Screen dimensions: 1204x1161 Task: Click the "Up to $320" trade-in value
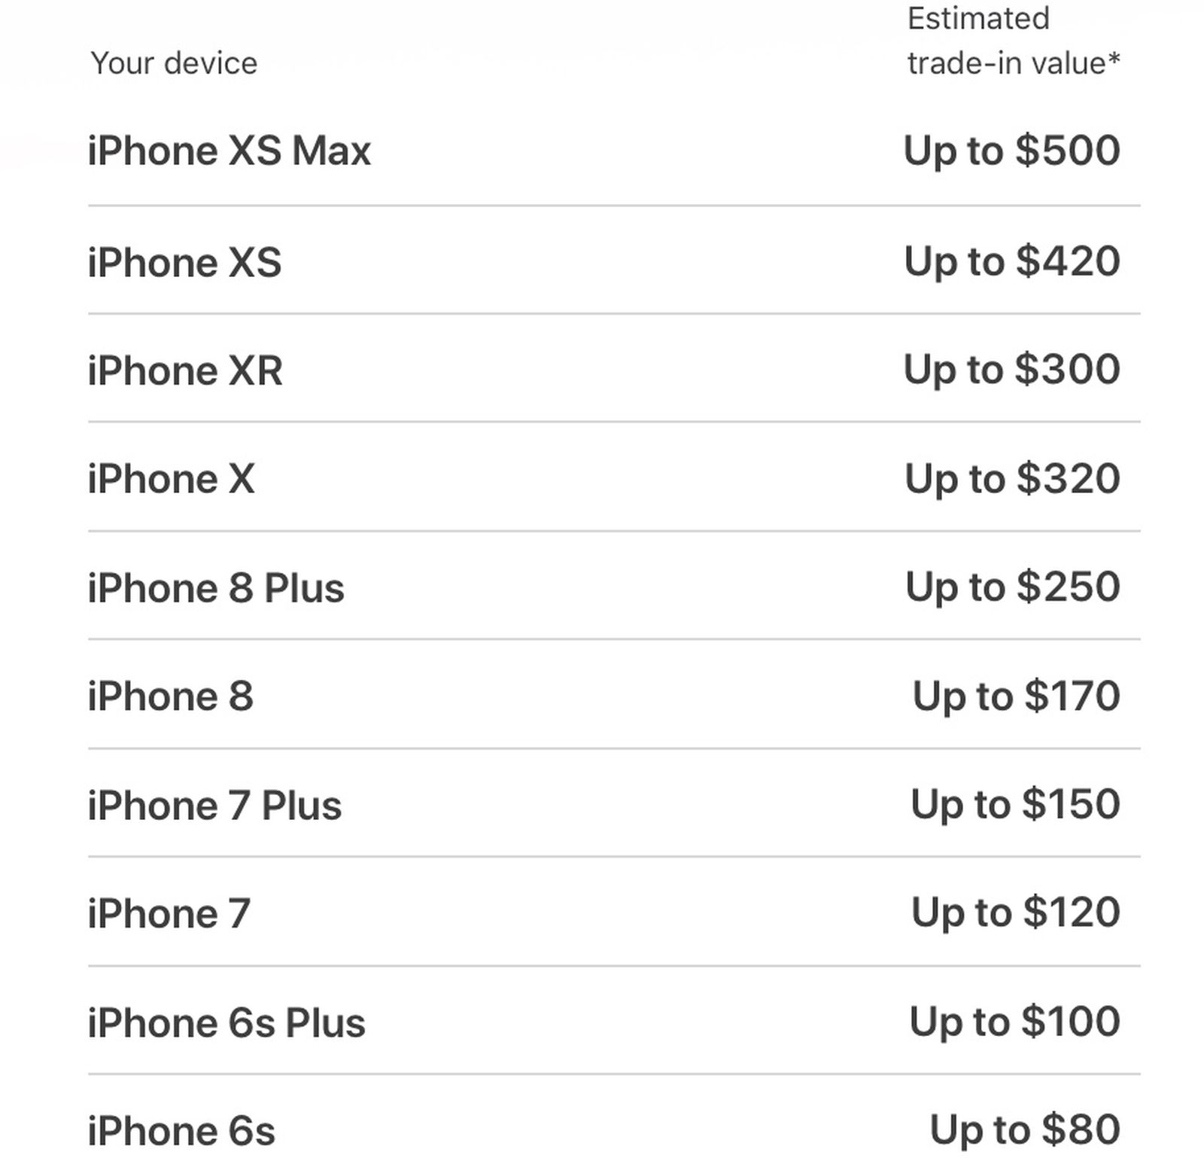(x=1012, y=479)
